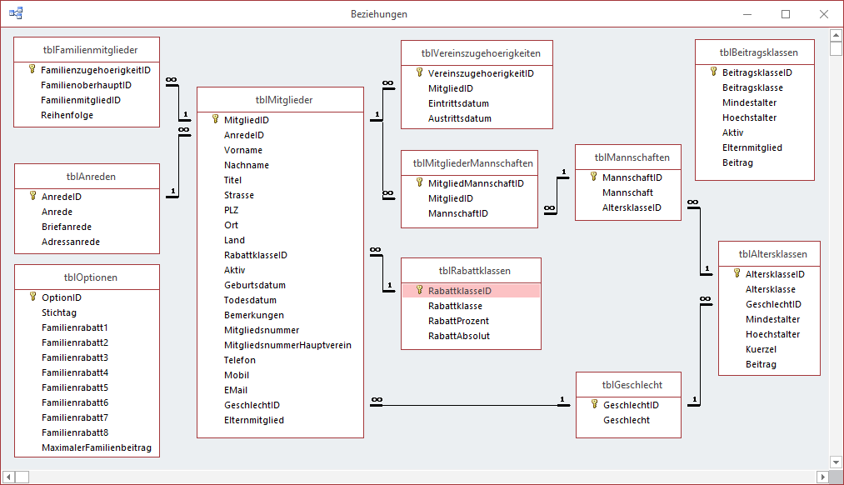Click the Beziehungen window icon in title bar

[x=16, y=13]
